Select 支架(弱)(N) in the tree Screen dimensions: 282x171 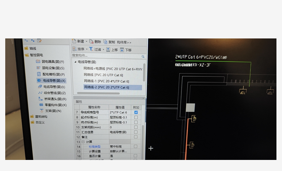point(51,111)
